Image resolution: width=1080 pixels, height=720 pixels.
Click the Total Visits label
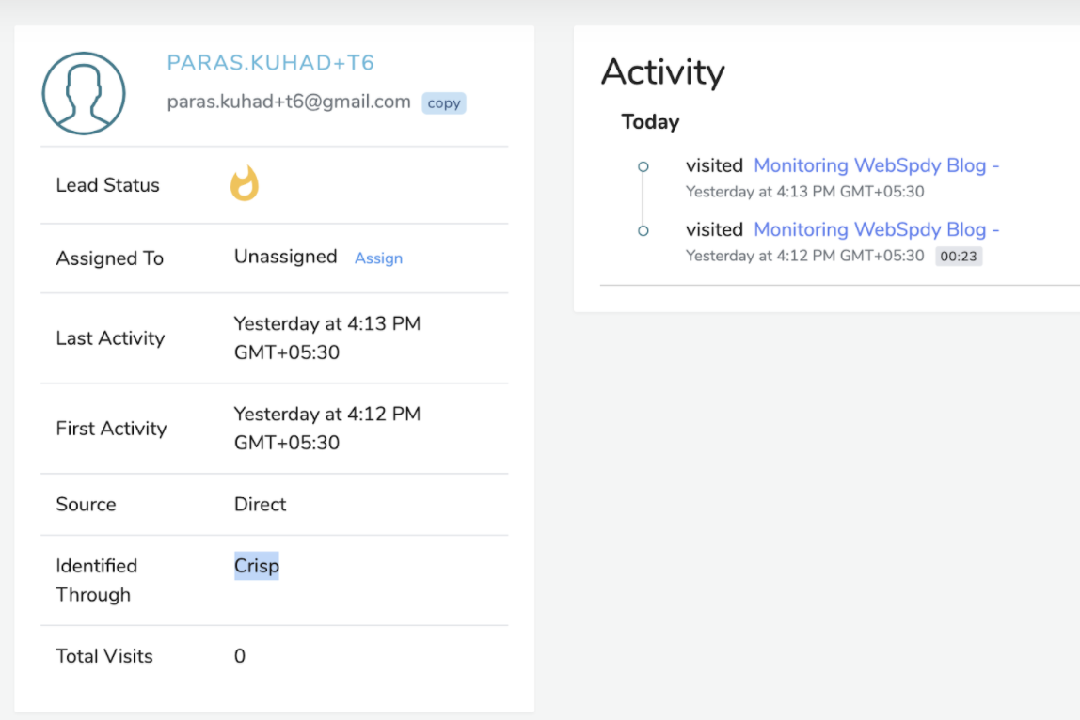pos(104,656)
